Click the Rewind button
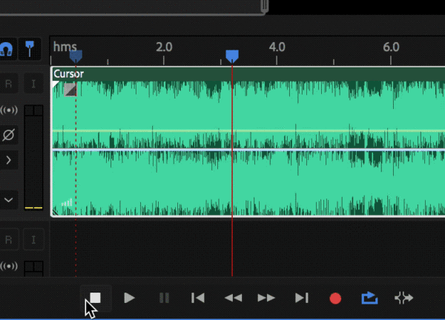Image resolution: width=445 pixels, height=320 pixels. 234,298
